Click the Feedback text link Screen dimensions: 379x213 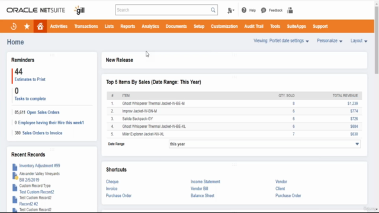[x=275, y=11]
